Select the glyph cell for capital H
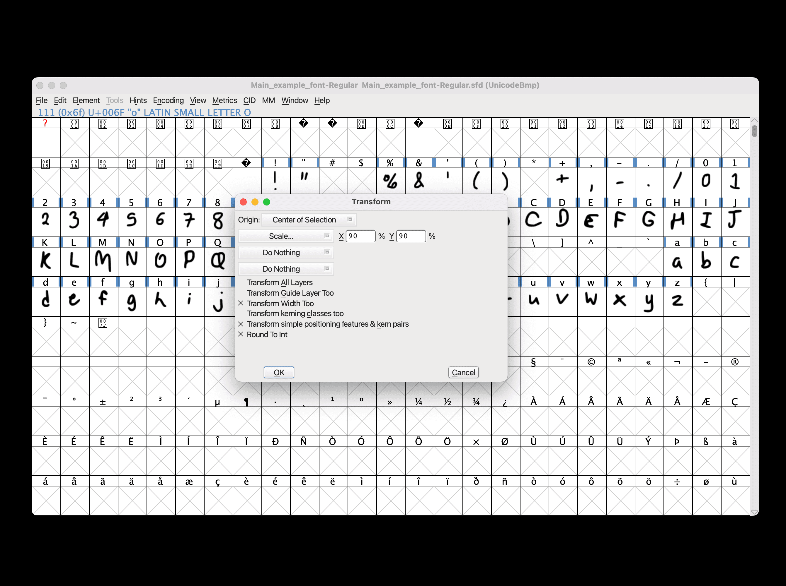The height and width of the screenshot is (586, 786). (x=678, y=222)
